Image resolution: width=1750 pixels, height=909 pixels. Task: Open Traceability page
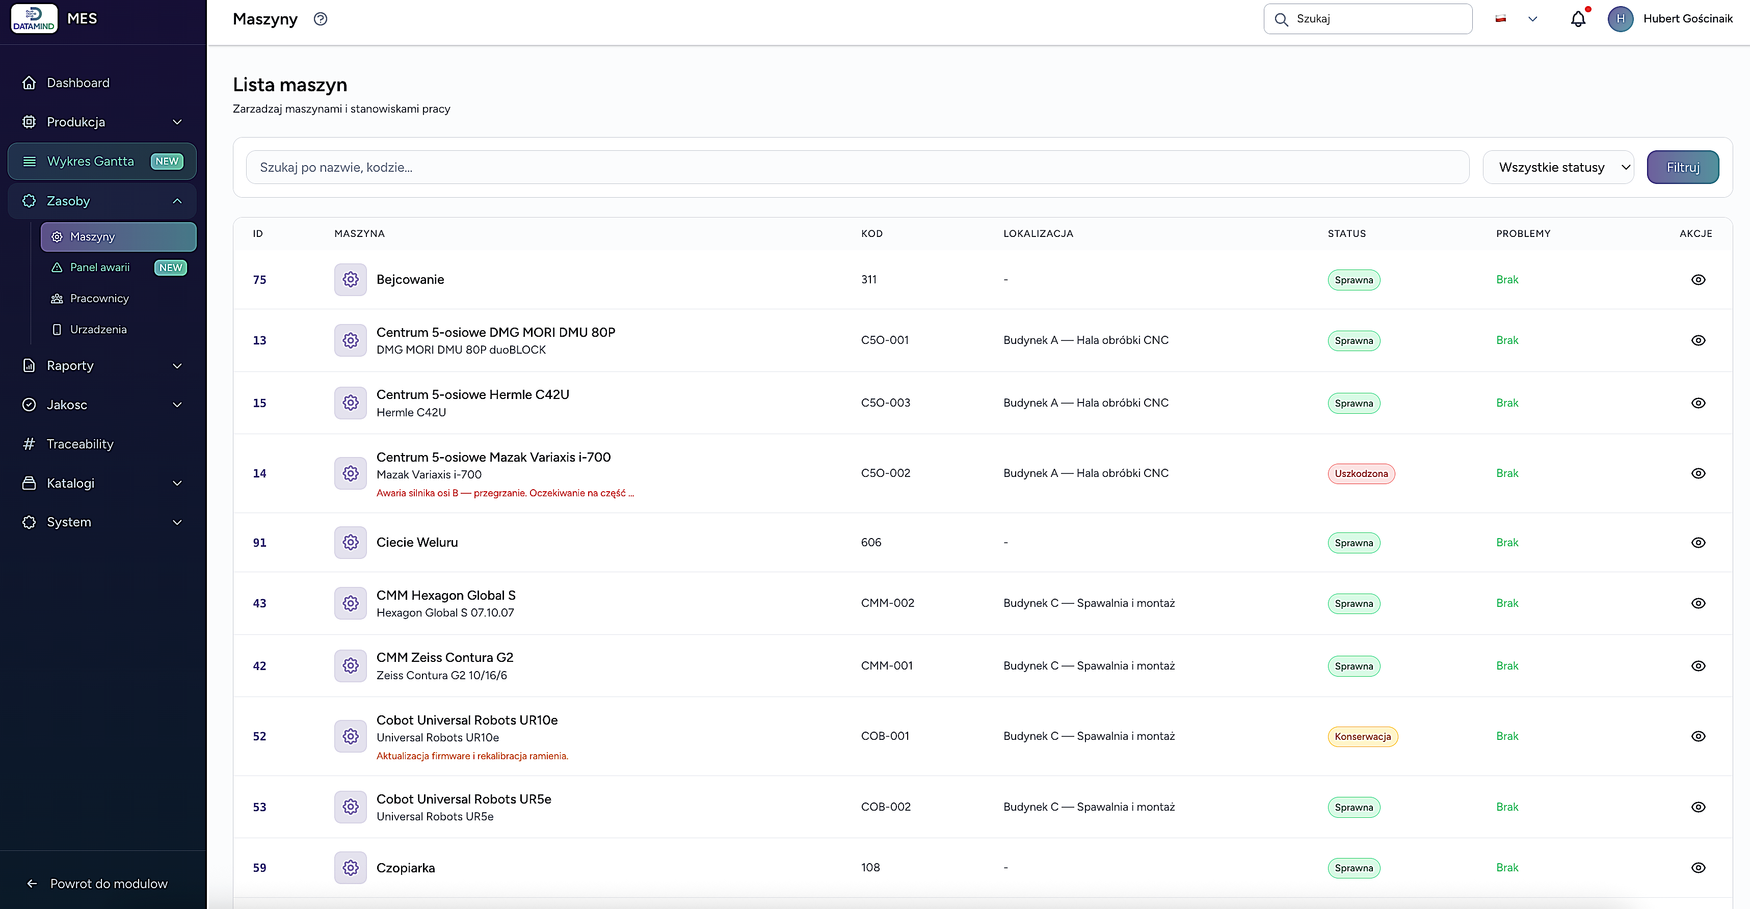(x=102, y=444)
